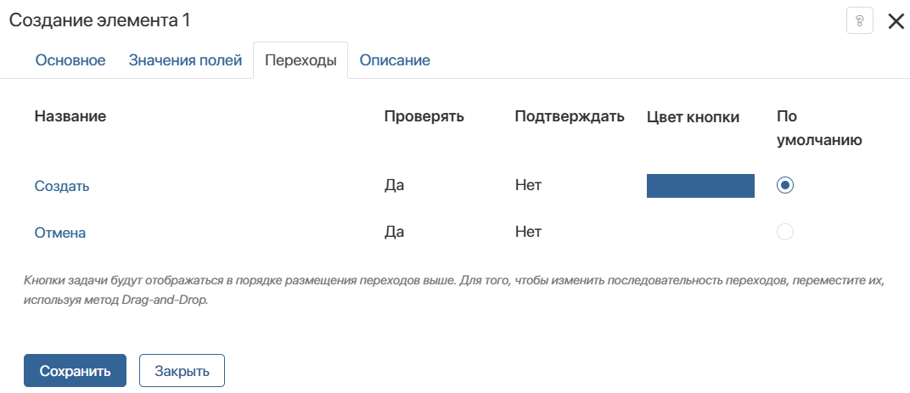910x393 pixels.
Task: Open the help question mark icon
Action: click(x=860, y=21)
